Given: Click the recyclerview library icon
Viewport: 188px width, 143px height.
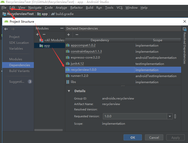Looking at the screenshot, I should pos(68,70).
